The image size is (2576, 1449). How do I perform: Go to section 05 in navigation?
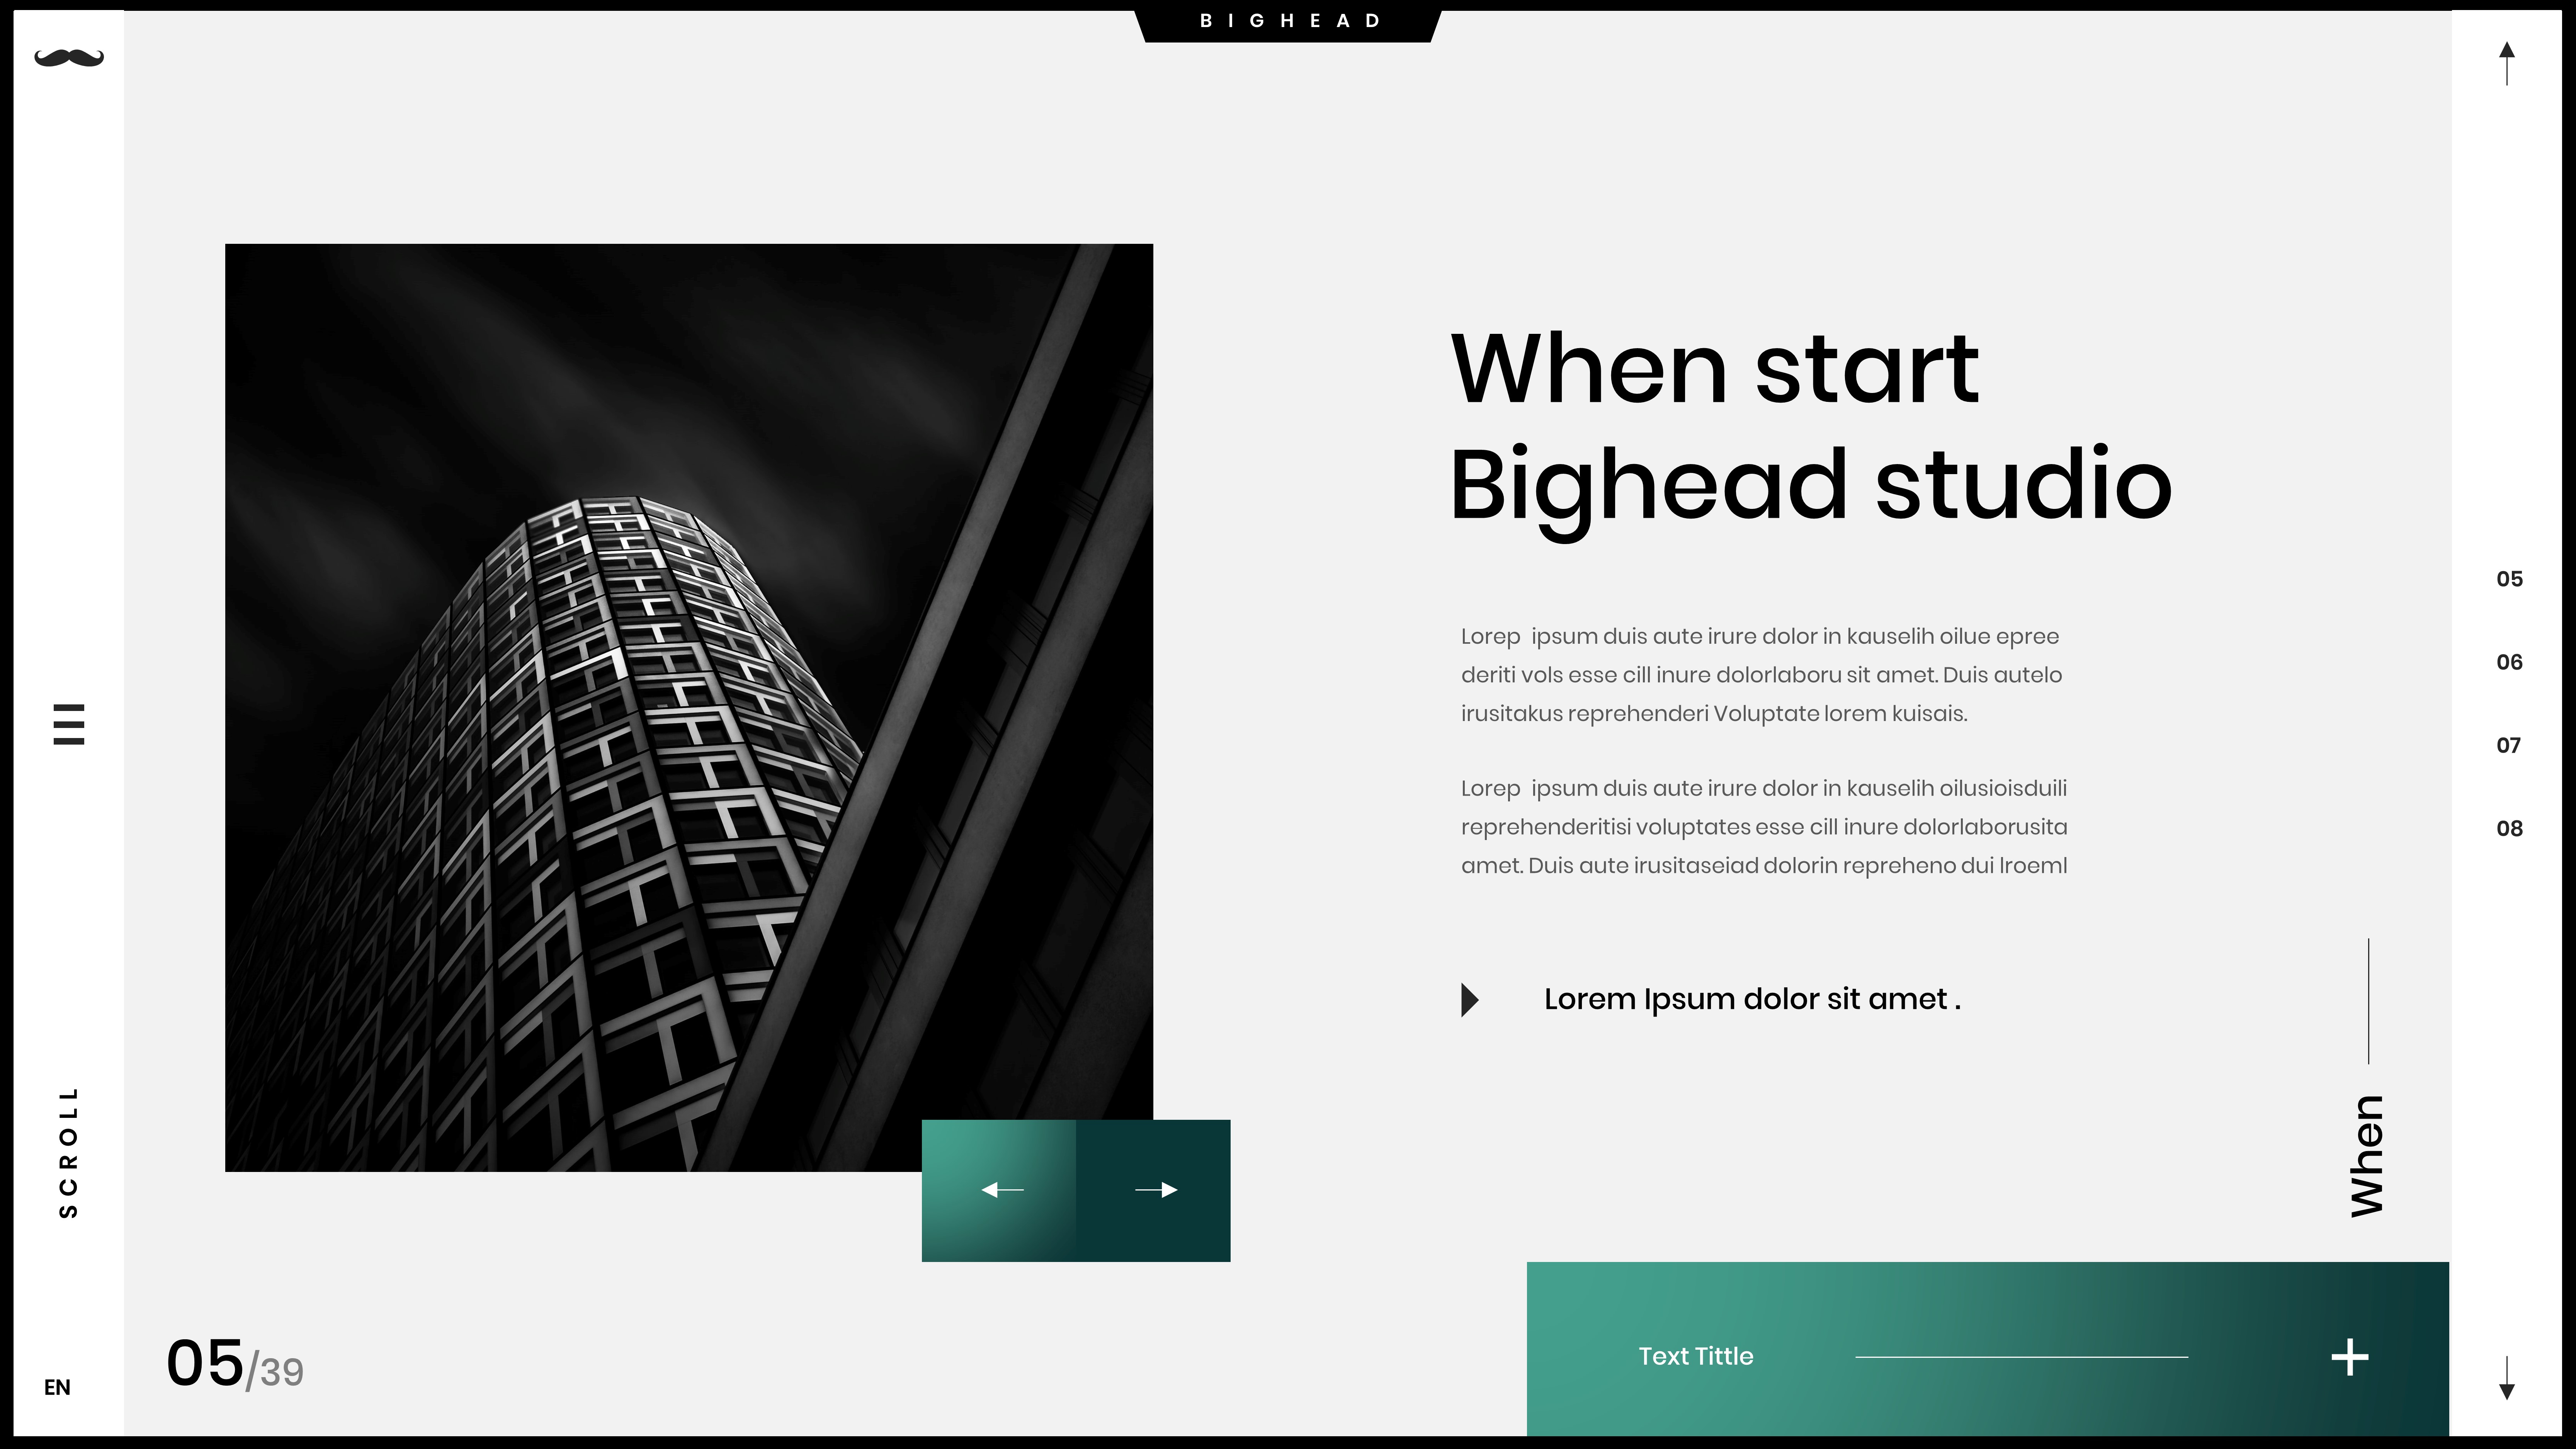2509,579
